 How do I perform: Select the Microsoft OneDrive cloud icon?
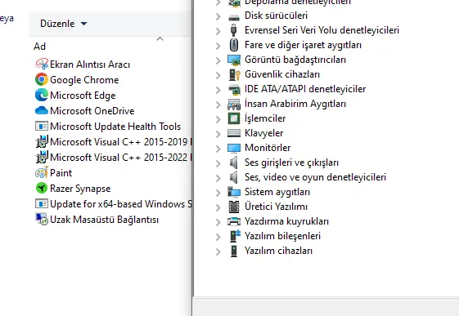pos(42,110)
